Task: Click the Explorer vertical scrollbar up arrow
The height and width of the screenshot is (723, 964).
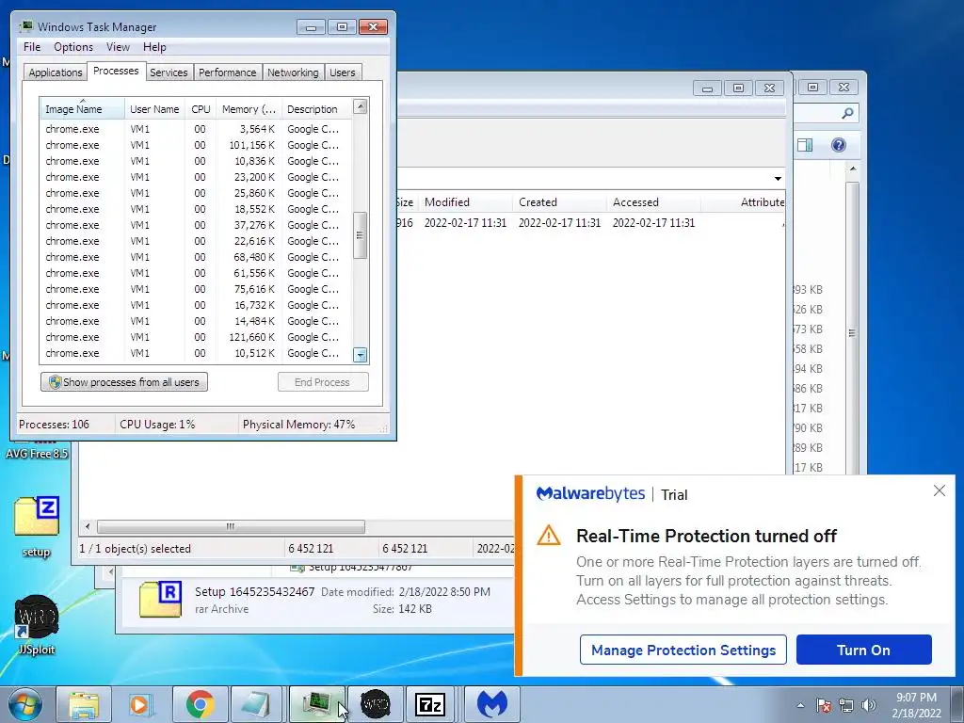Action: pos(852,169)
